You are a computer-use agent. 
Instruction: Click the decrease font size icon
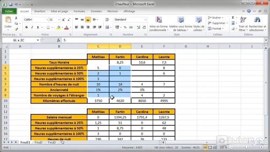click(69, 20)
